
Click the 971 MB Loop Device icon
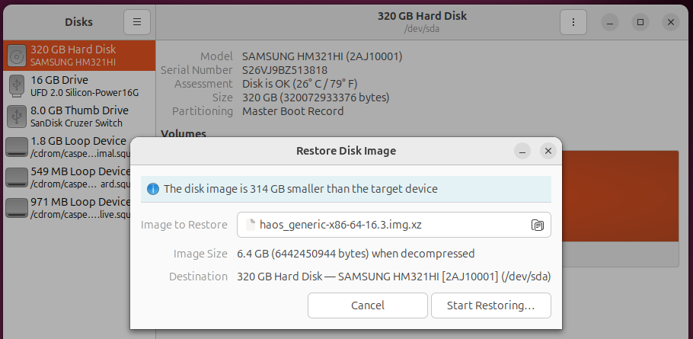pyautogui.click(x=17, y=207)
